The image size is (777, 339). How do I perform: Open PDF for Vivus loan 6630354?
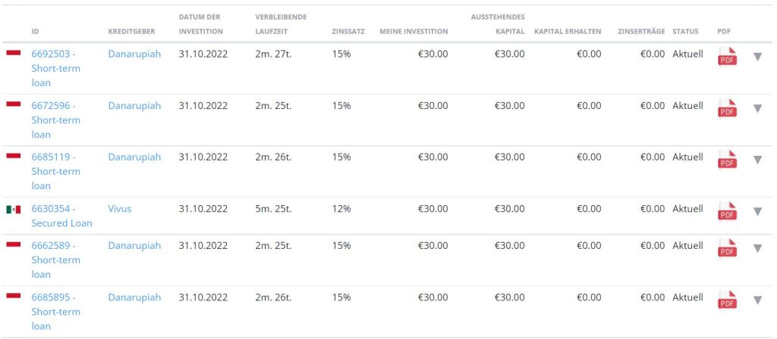pyautogui.click(x=727, y=212)
